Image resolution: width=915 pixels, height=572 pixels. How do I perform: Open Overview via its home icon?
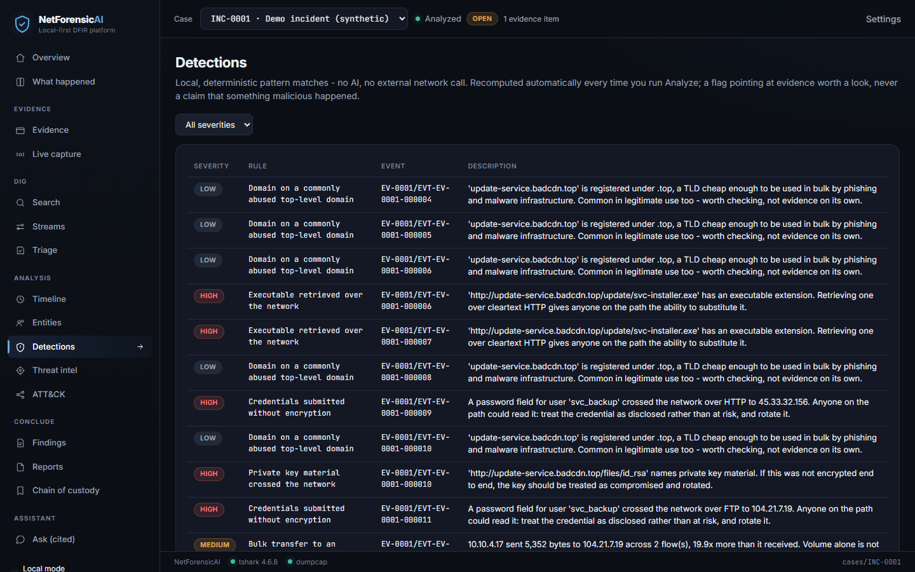(x=20, y=58)
